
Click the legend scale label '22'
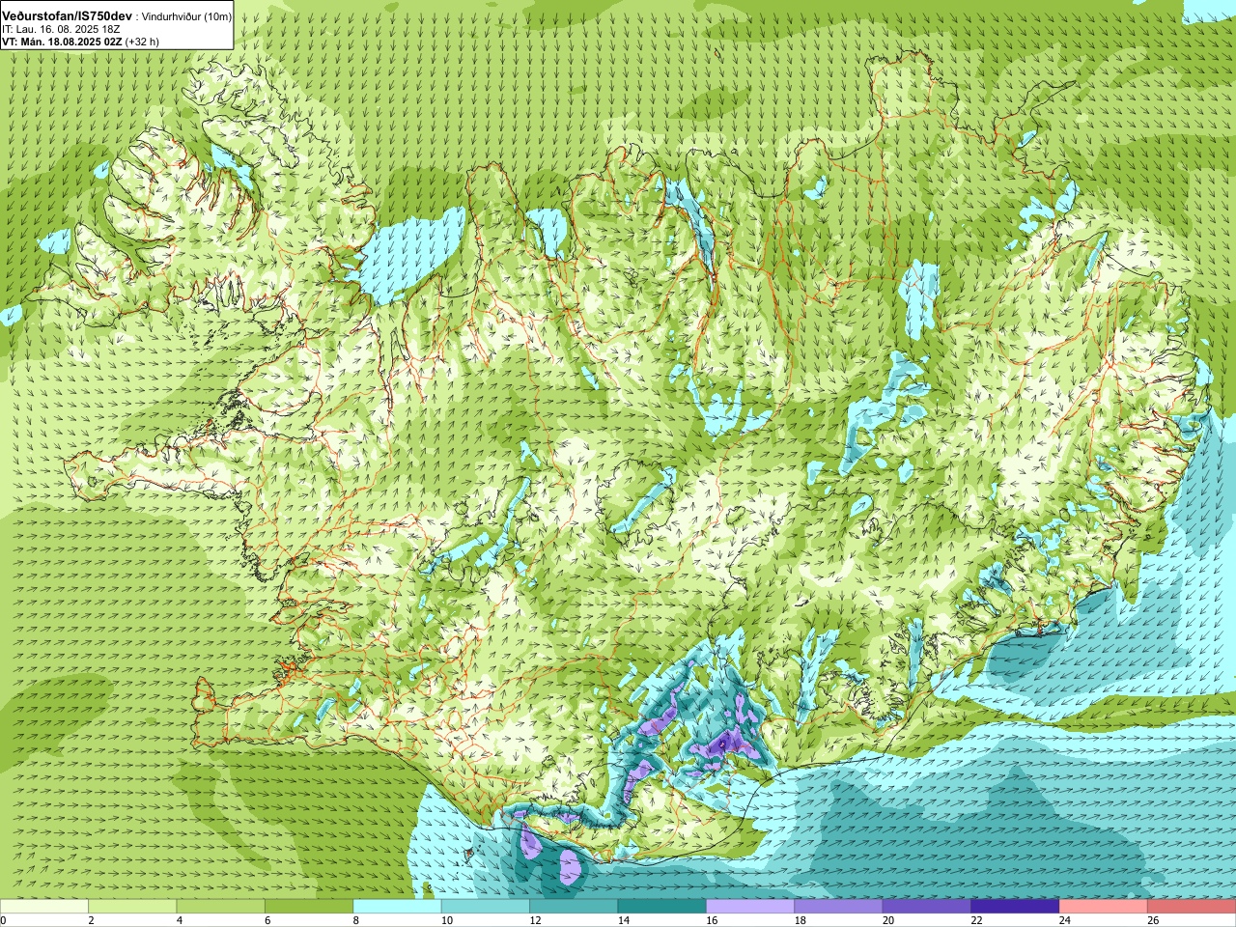point(975,920)
